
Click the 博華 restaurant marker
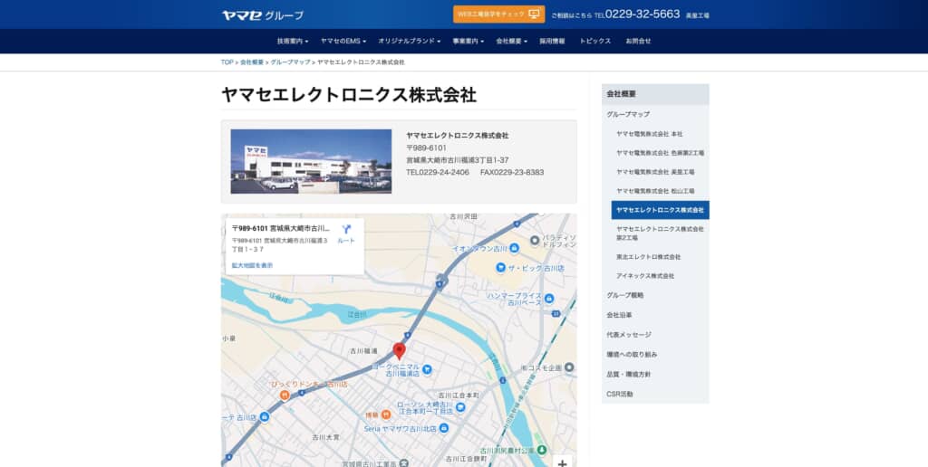(386, 415)
